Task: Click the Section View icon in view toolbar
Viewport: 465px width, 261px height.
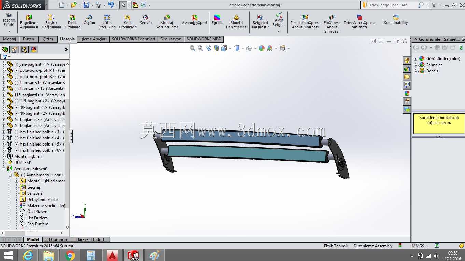Action: [216, 49]
